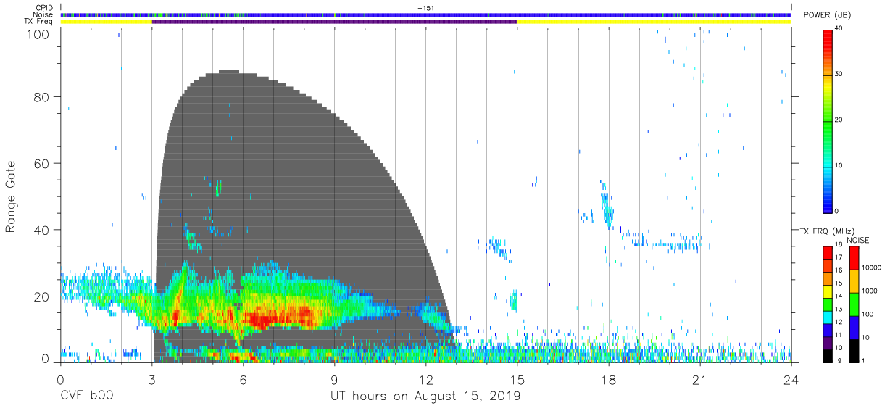Screen dimensions: 890x411
Task: Select the power color scale bar
Action: pos(828,120)
